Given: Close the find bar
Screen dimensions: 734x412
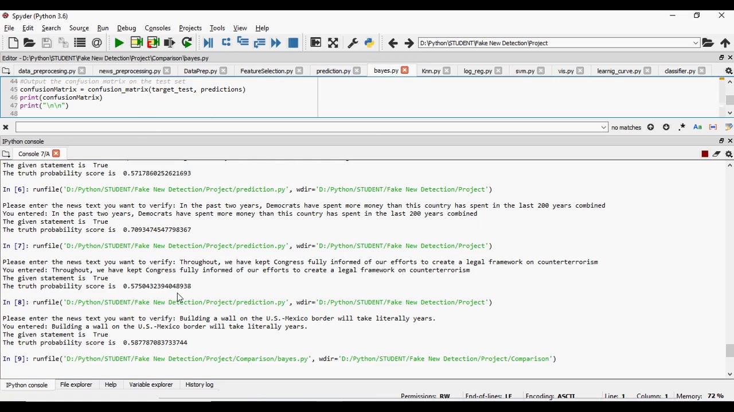Looking at the screenshot, I should point(6,127).
